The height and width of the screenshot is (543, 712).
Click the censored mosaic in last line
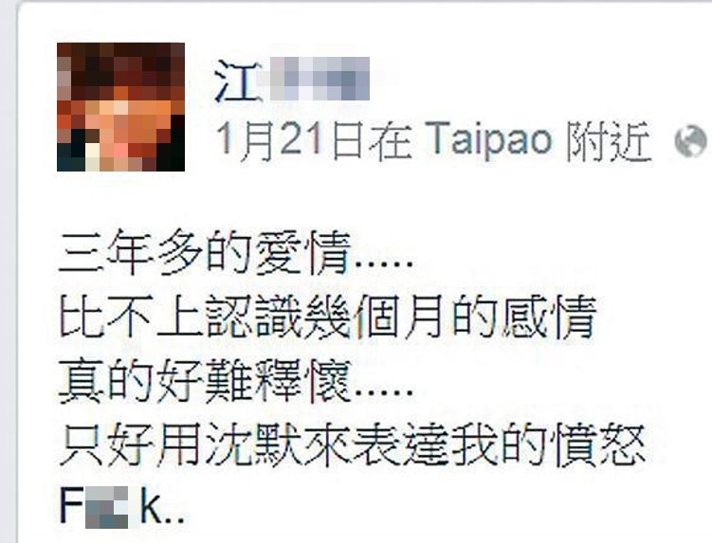click(107, 508)
